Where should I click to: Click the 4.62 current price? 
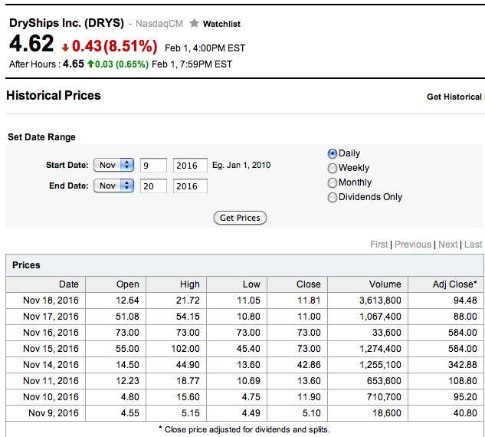[31, 44]
